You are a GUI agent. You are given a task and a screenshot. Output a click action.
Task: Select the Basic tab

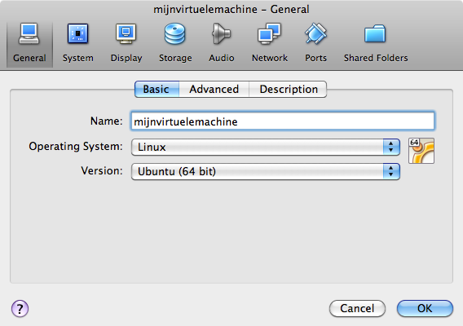pos(157,89)
